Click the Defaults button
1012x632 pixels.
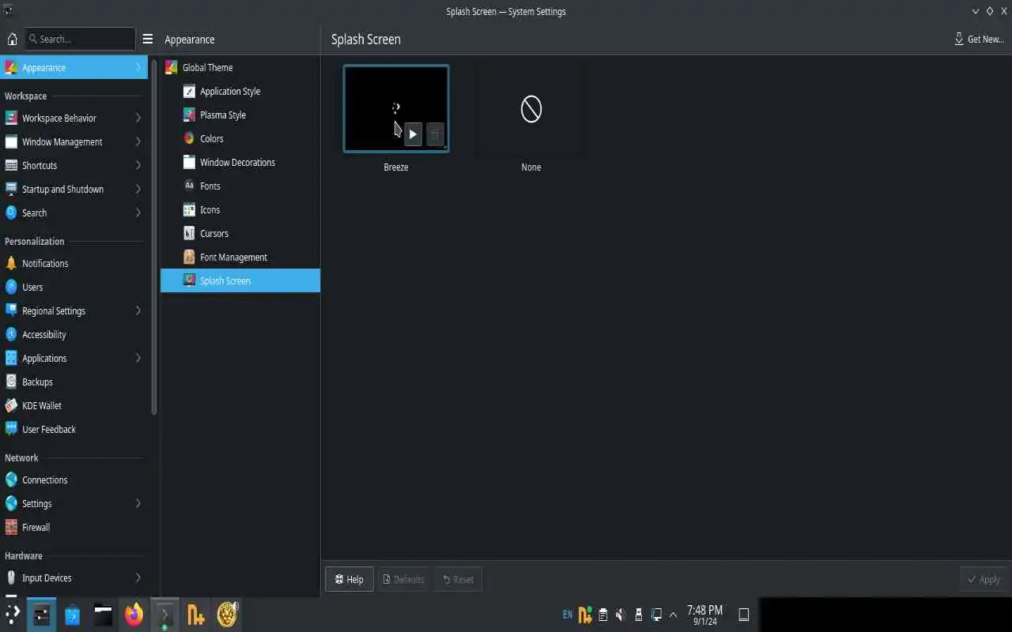[x=404, y=579]
